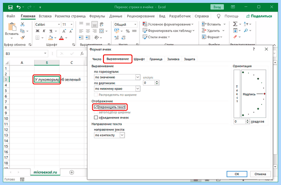The height and width of the screenshot is (185, 281).
Task: Increase the отступ indent stepper
Action: tap(157, 82)
